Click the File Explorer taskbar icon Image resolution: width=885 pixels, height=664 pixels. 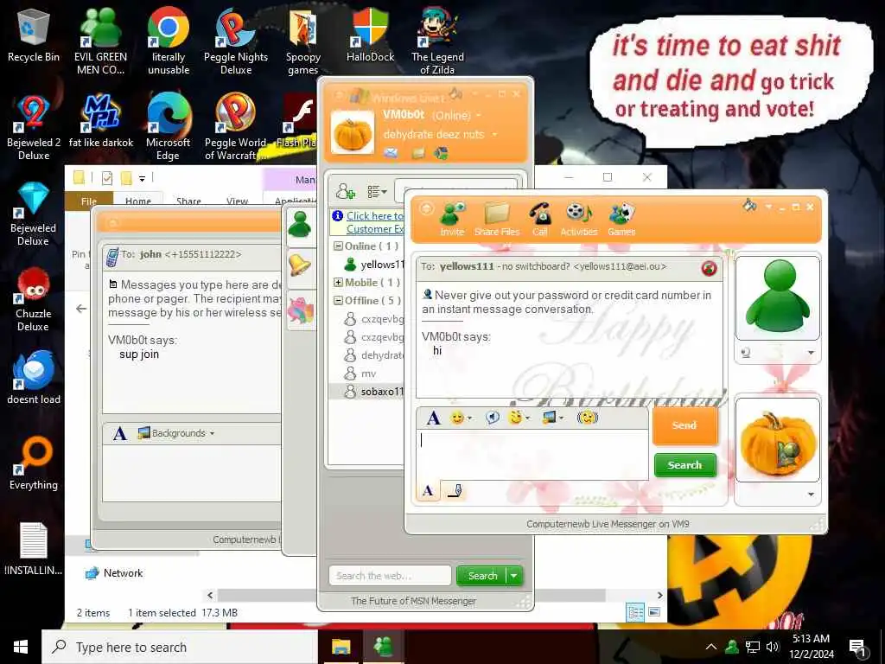coord(341,647)
